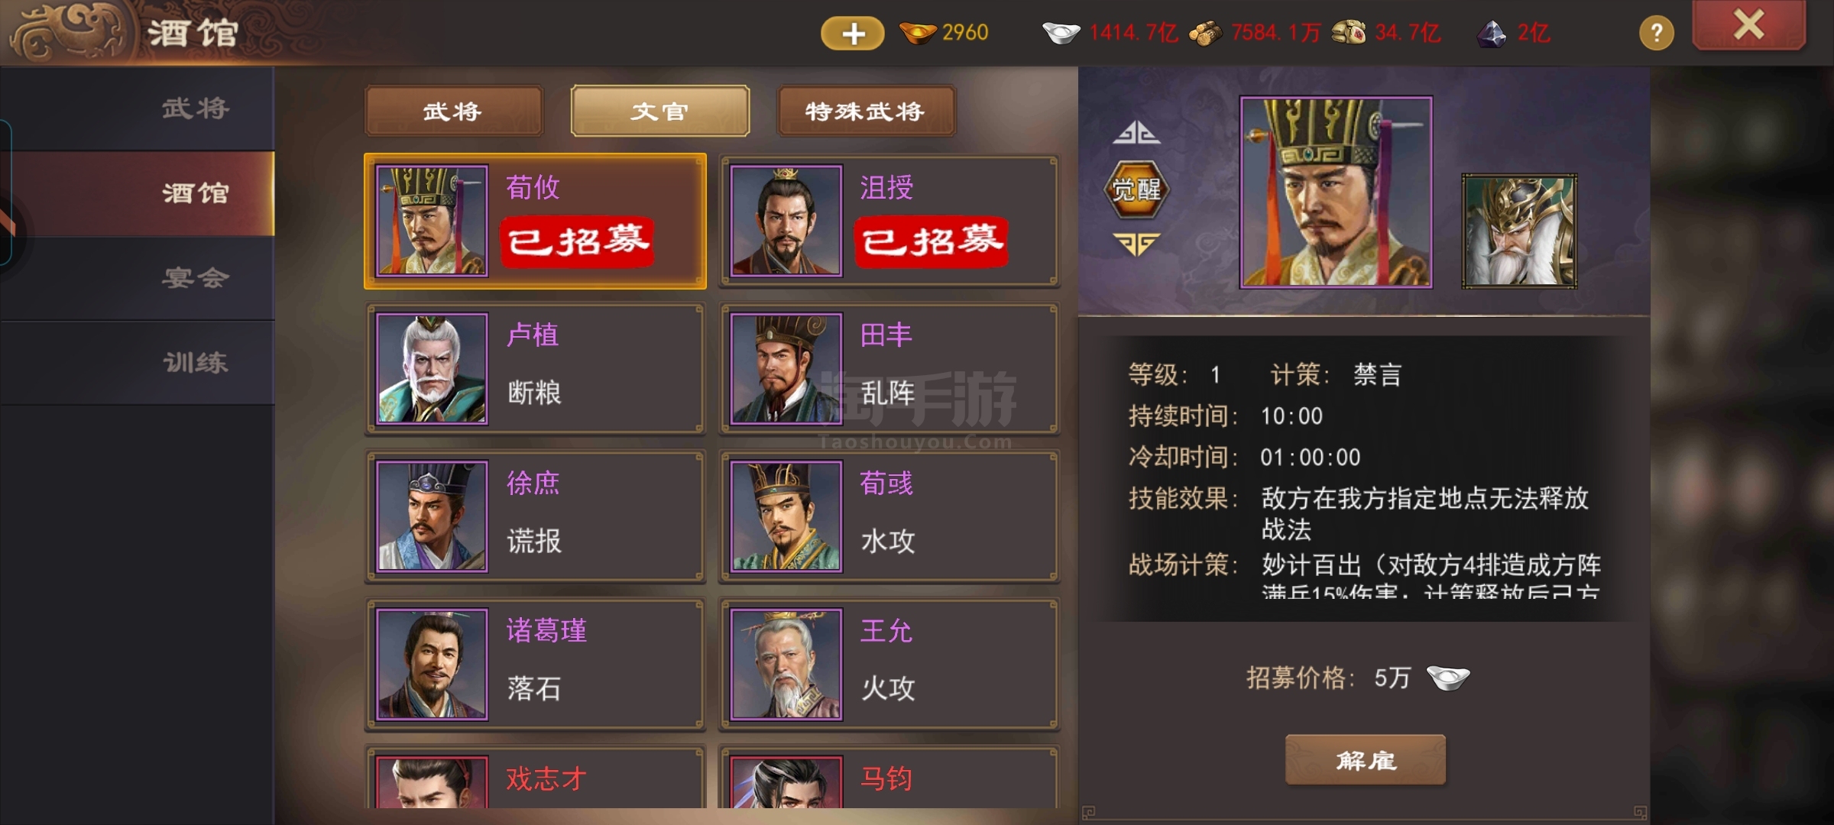Click the downward arrow below 觉醒
The image size is (1834, 825).
[x=1136, y=244]
